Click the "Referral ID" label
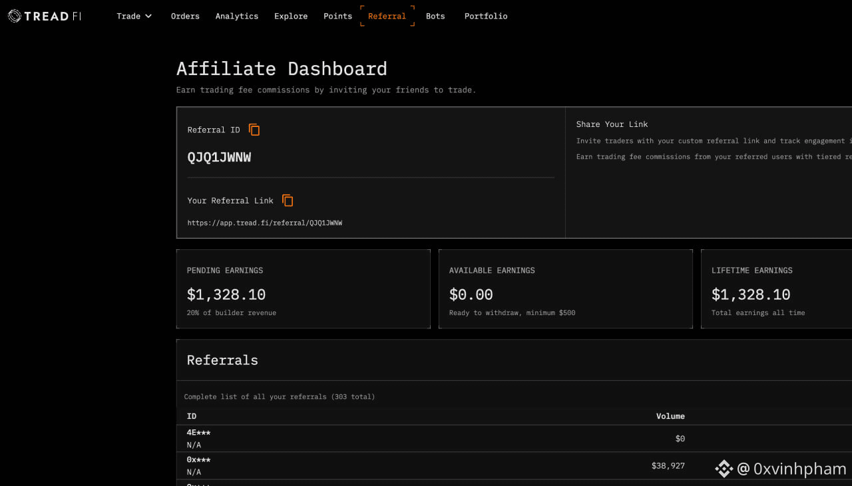 point(214,130)
